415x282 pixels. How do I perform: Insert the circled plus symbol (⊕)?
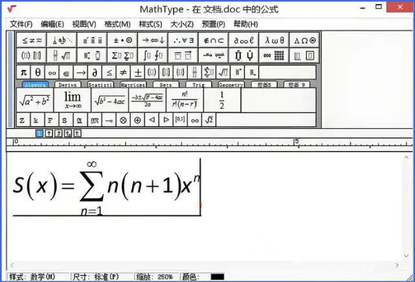click(137, 120)
